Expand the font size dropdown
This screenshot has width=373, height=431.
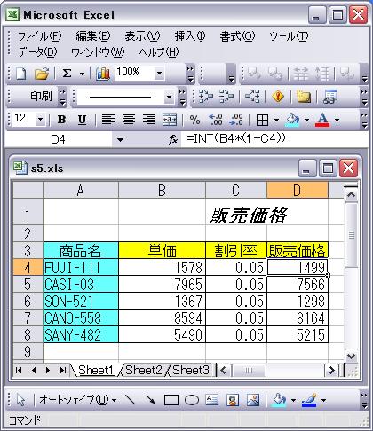(x=40, y=120)
